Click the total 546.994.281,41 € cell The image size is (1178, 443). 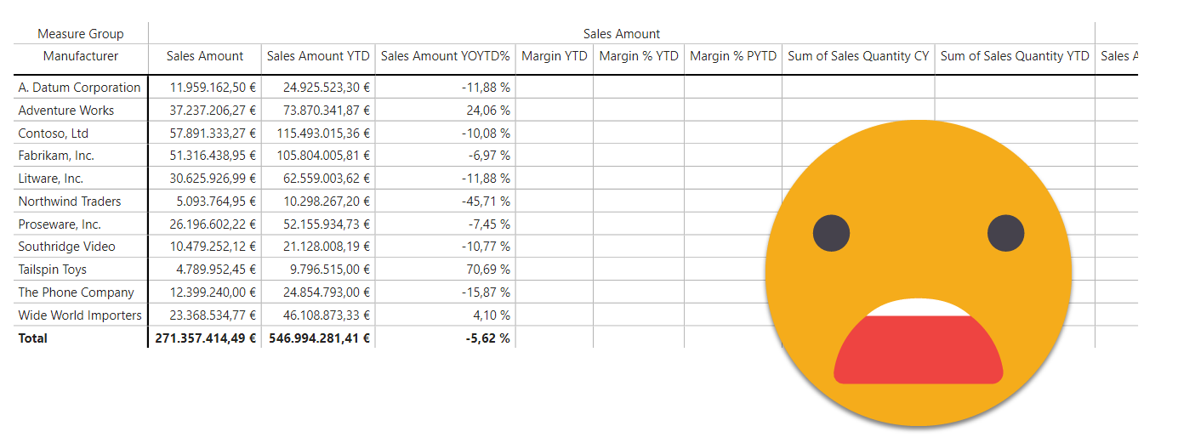[318, 338]
